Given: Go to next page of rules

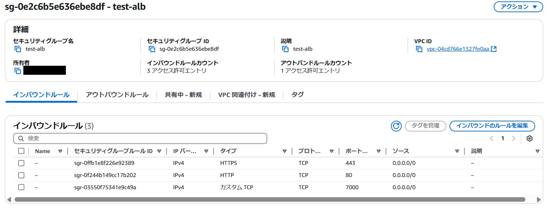Looking at the screenshot, I should click(513, 138).
